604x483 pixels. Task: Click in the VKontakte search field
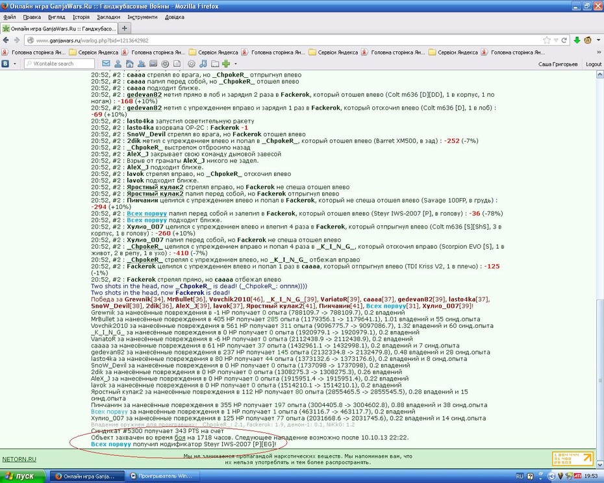coord(60,64)
